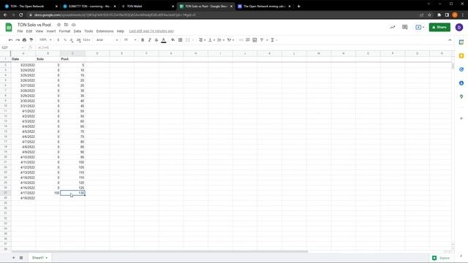Image resolution: width=468 pixels, height=263 pixels.
Task: Click the browser Reload button
Action: (x=21, y=15)
